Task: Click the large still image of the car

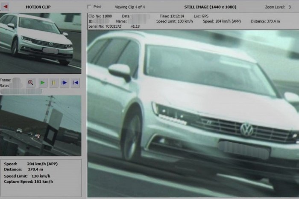Action: (193, 115)
